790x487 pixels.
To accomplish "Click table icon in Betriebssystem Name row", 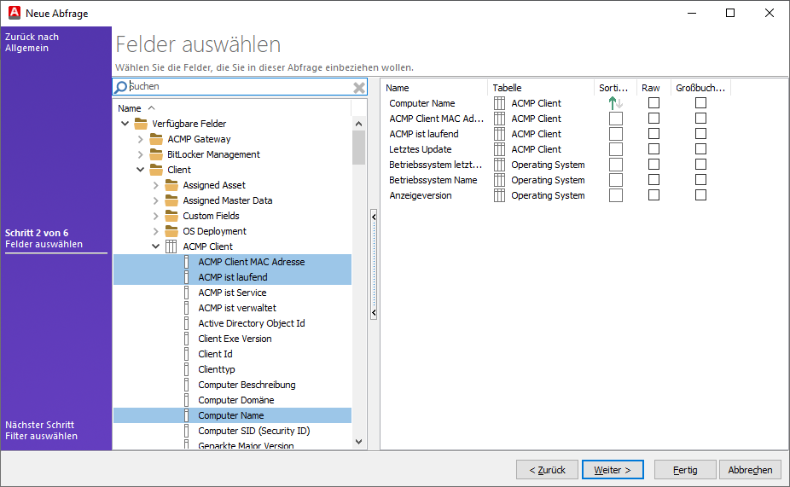I will coord(499,180).
